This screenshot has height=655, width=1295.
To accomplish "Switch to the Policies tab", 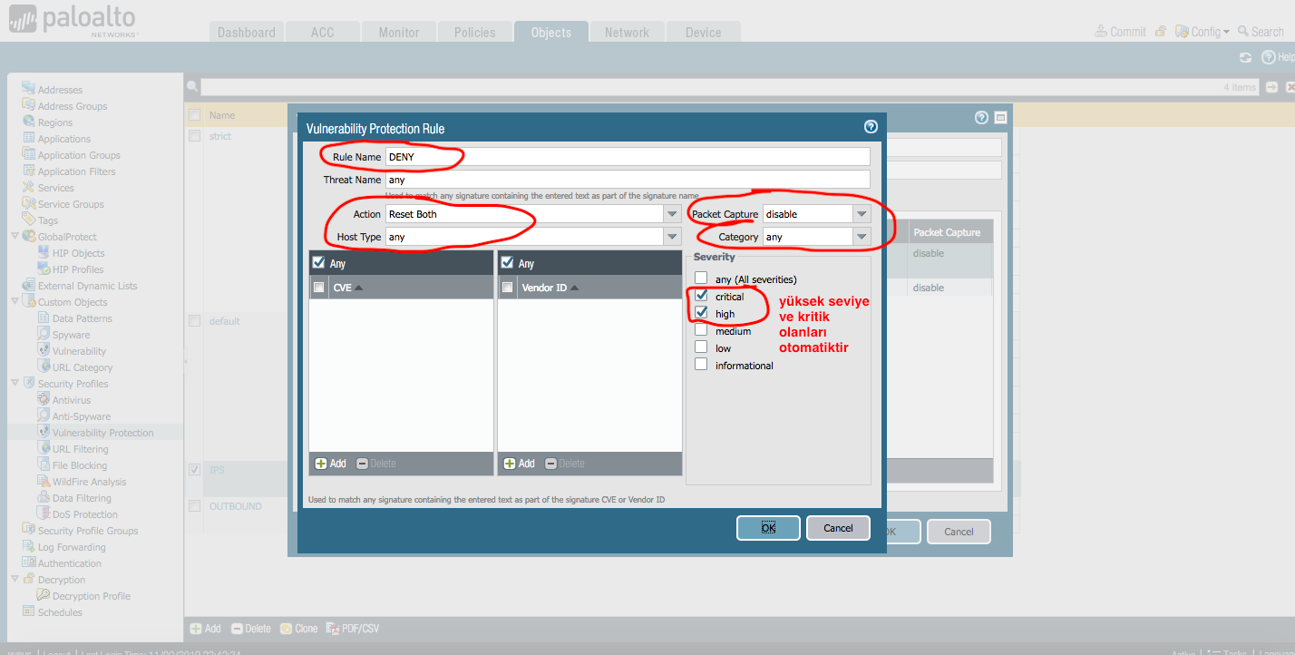I will [x=474, y=33].
